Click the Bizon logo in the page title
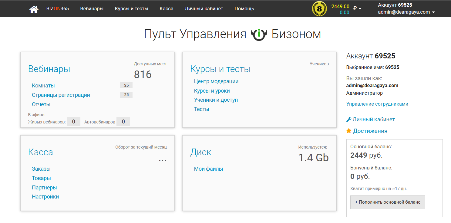The height and width of the screenshot is (223, 451). [259, 34]
